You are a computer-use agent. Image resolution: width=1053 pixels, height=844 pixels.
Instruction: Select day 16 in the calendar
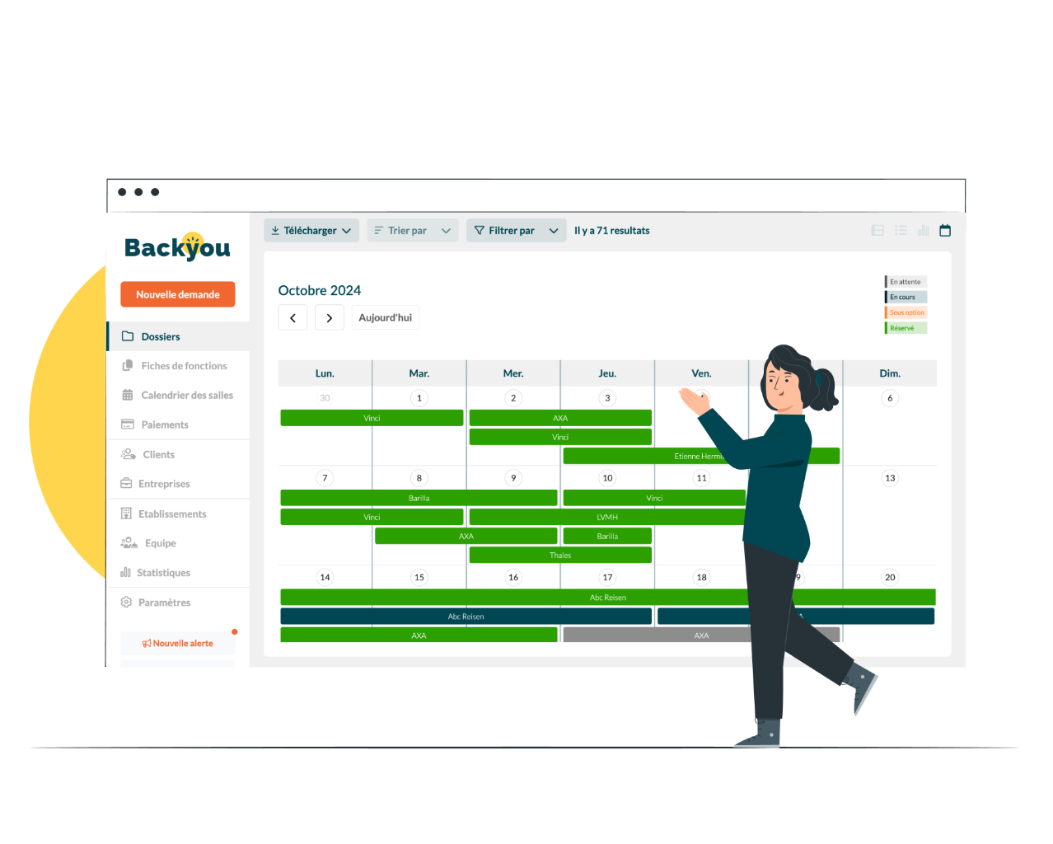[x=513, y=578]
